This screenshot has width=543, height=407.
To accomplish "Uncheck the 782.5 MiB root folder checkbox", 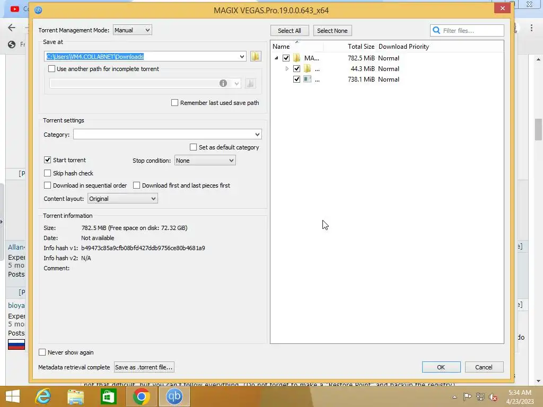I will 286,58.
